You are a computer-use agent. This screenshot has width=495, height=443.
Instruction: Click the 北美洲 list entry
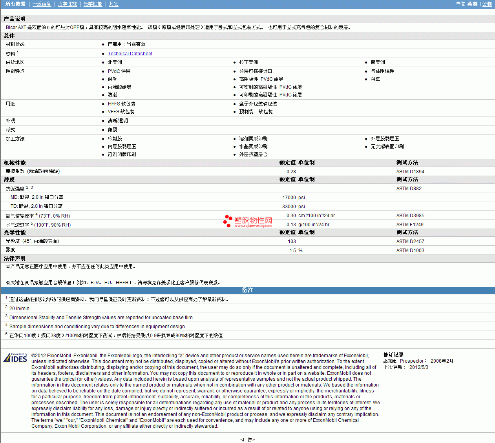click(115, 62)
